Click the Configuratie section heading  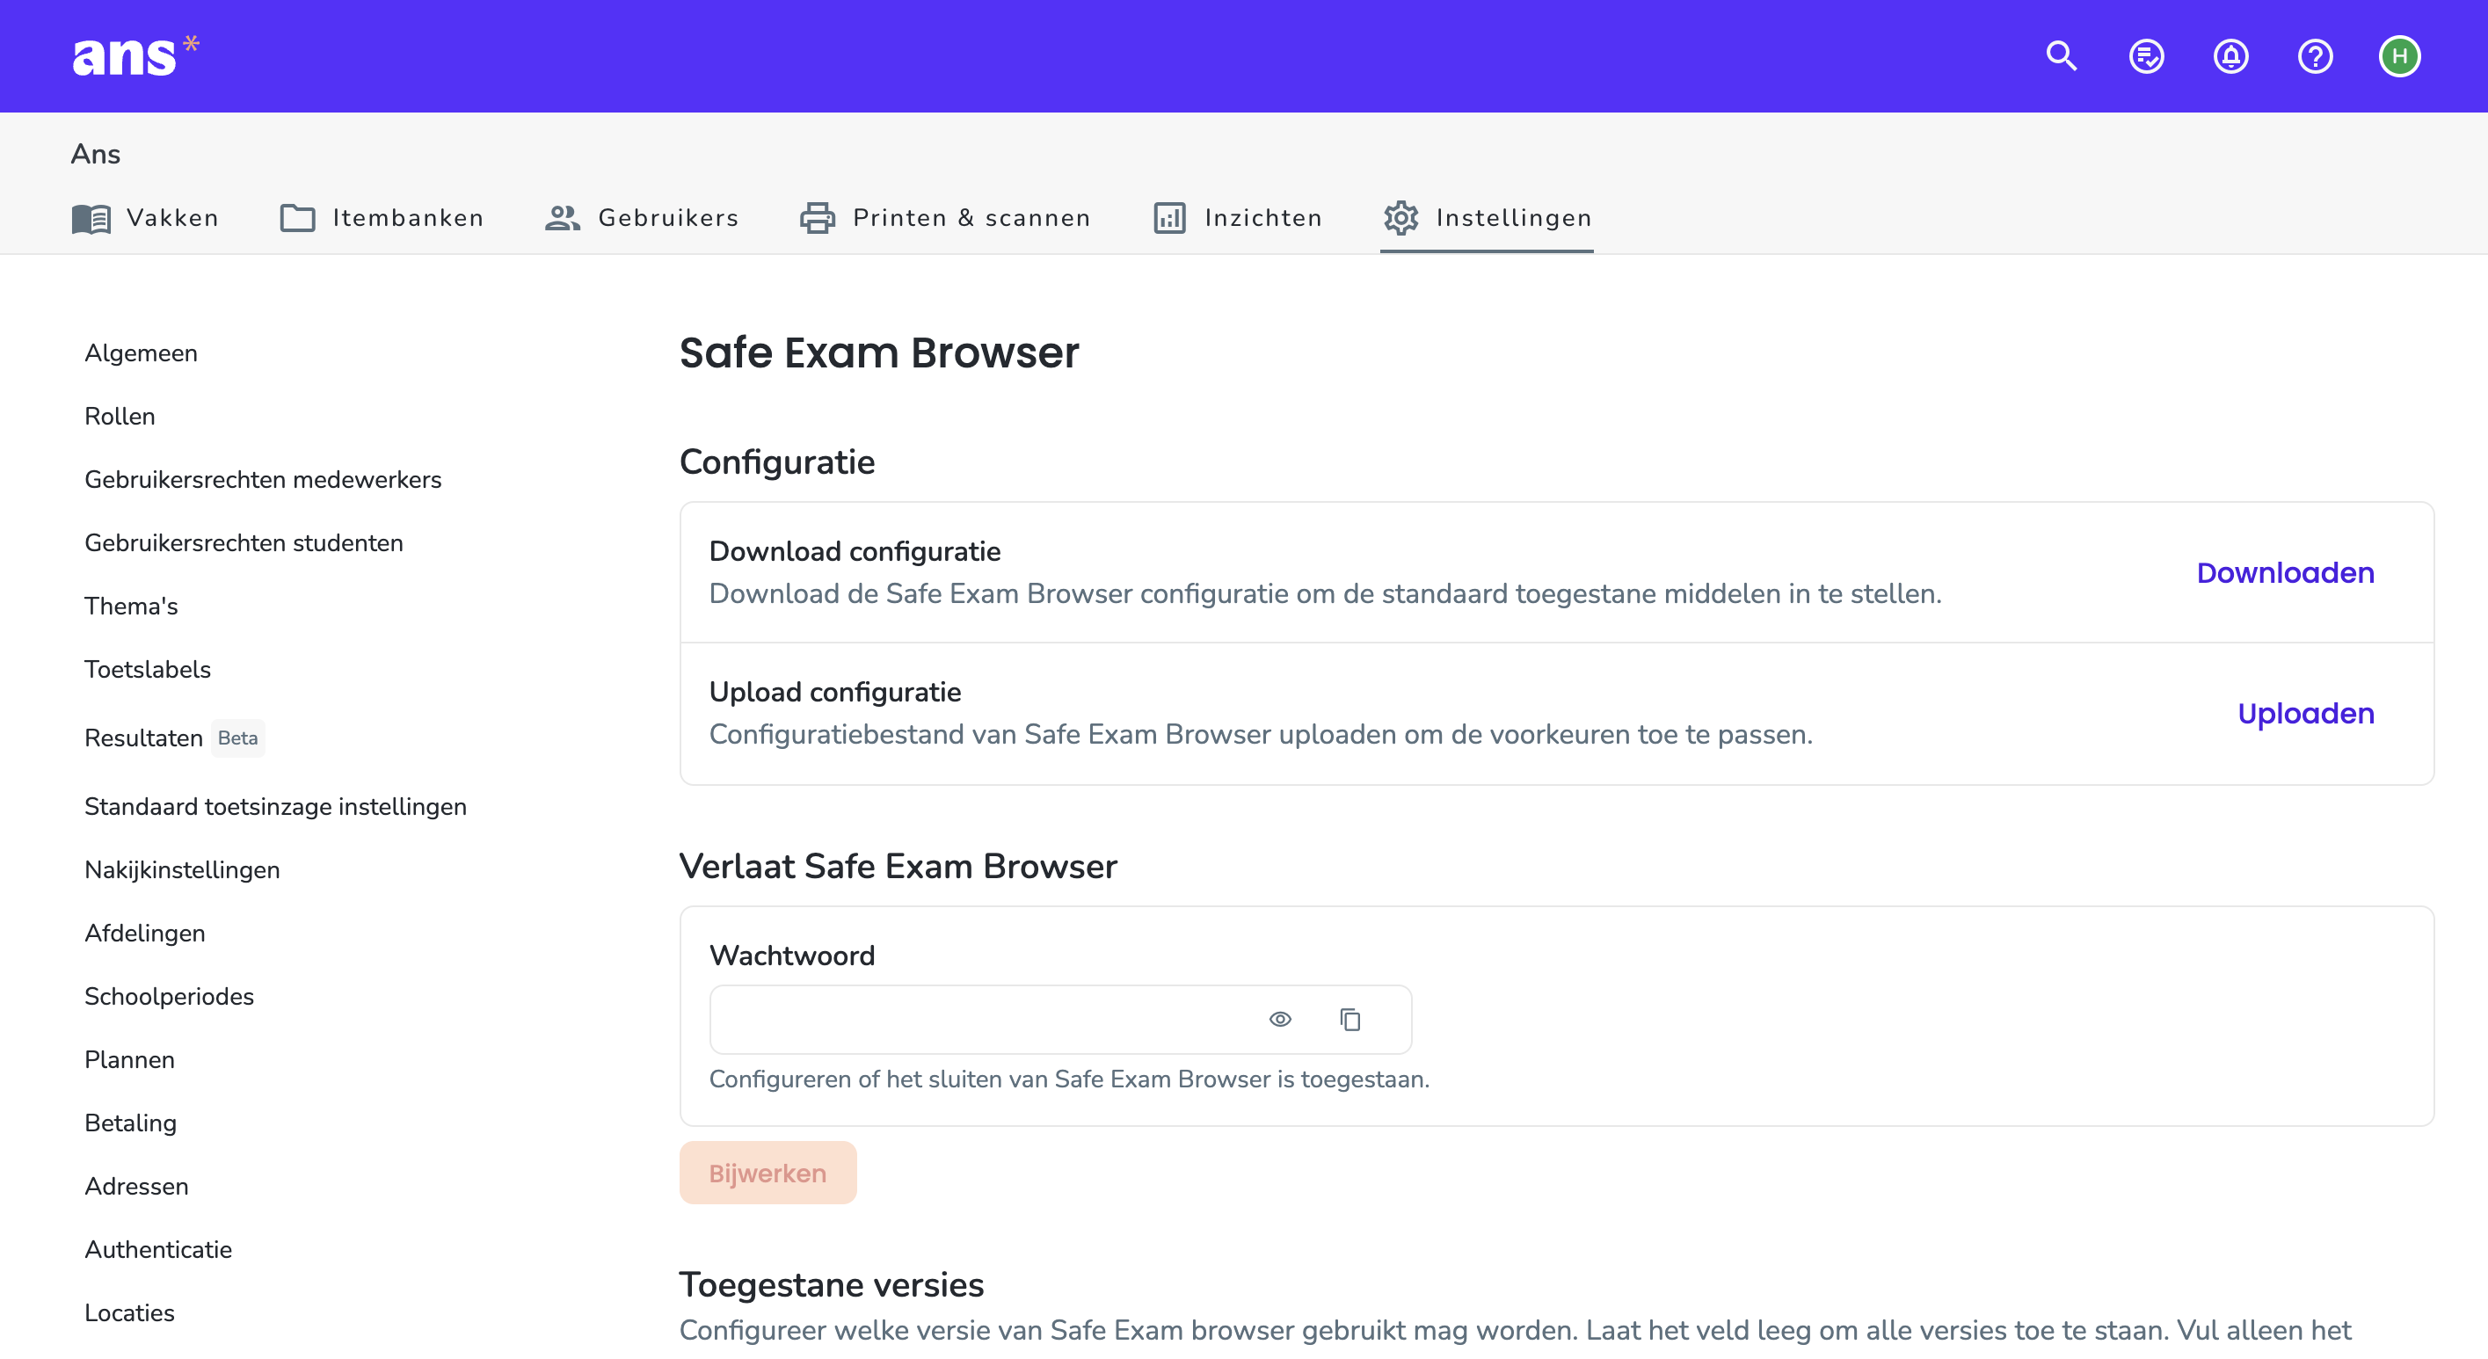click(x=777, y=461)
